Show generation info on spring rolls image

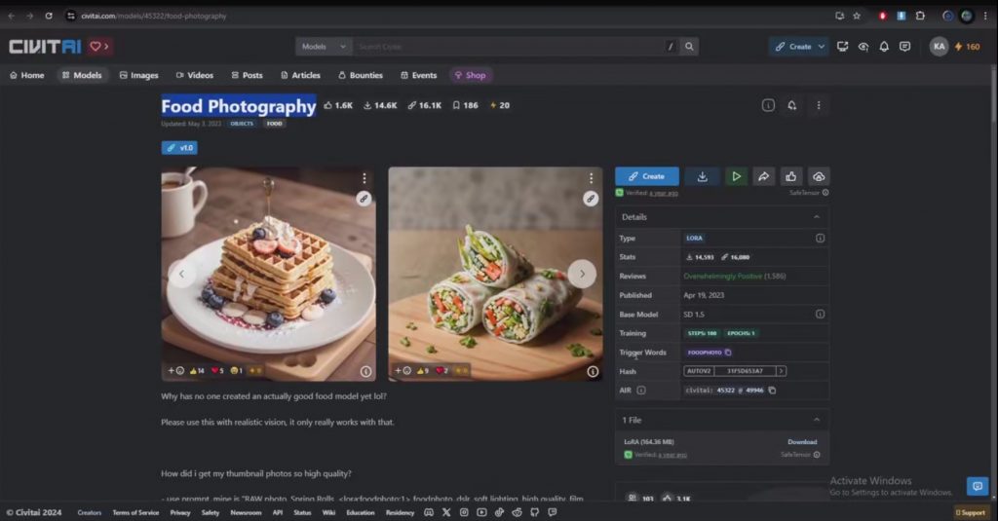click(593, 371)
